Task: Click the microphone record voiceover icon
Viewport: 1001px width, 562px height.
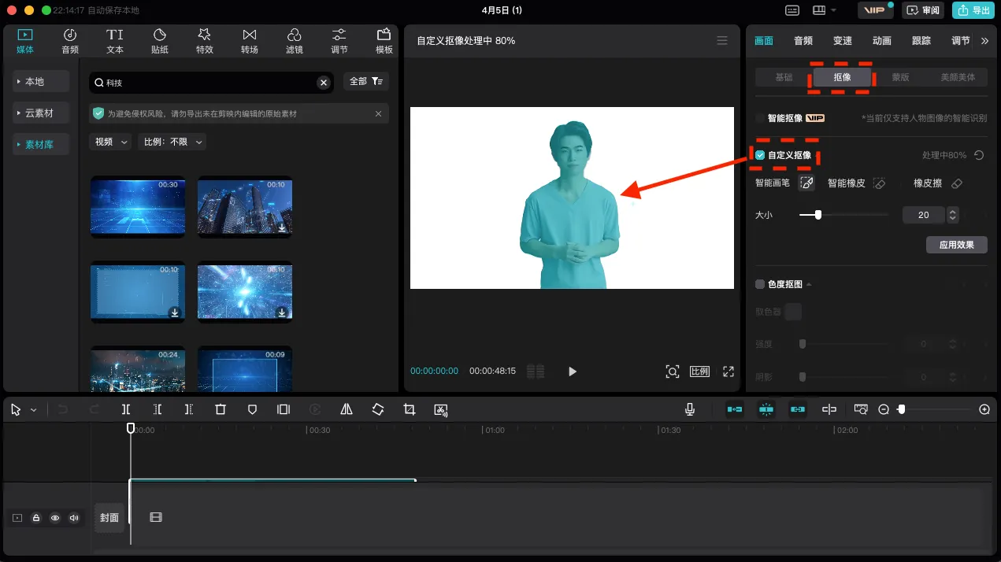Action: coord(690,409)
